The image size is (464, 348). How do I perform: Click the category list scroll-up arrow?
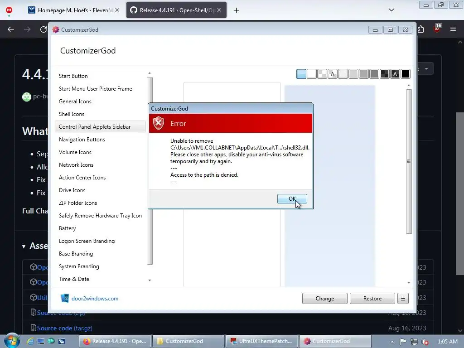pyautogui.click(x=150, y=73)
